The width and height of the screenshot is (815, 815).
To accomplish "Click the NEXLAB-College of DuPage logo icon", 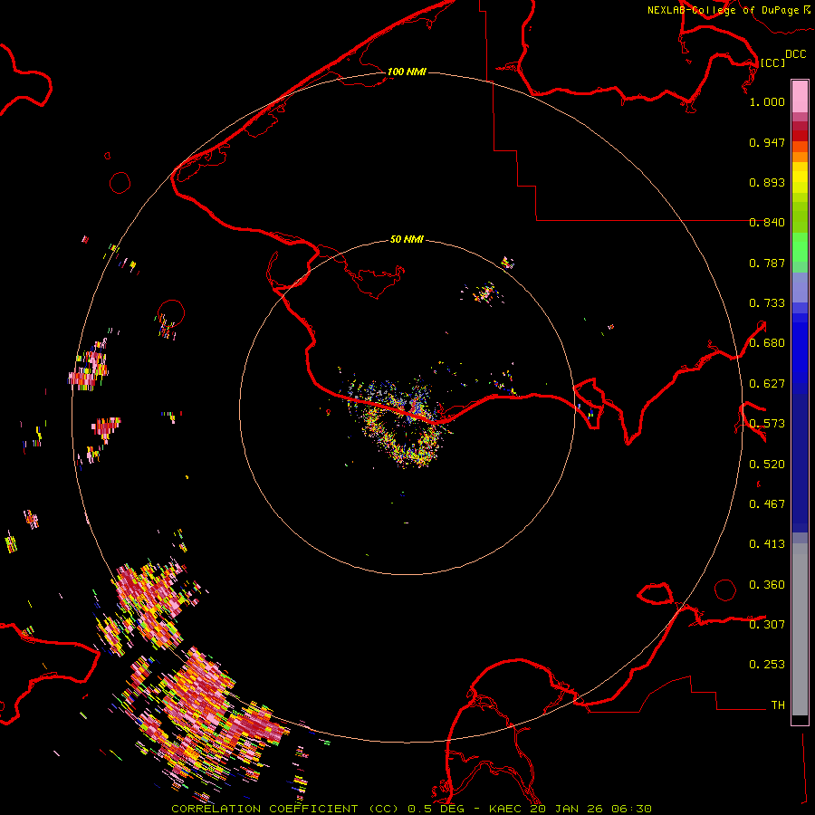I will [x=806, y=9].
